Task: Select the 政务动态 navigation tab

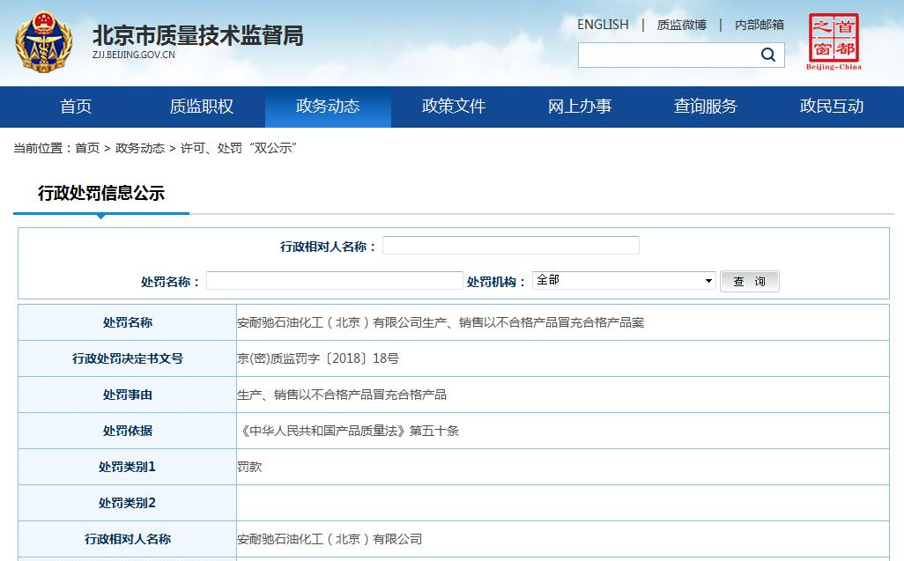Action: point(328,107)
